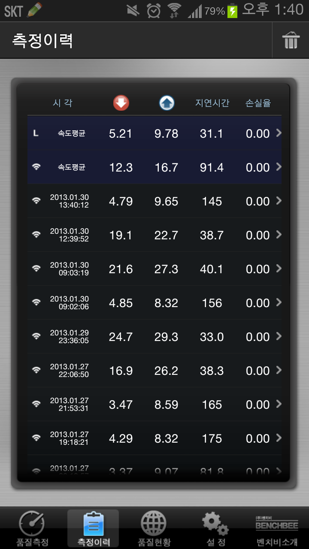Click WiFi icon beside 2013.01.27 19:18:21

point(36,438)
